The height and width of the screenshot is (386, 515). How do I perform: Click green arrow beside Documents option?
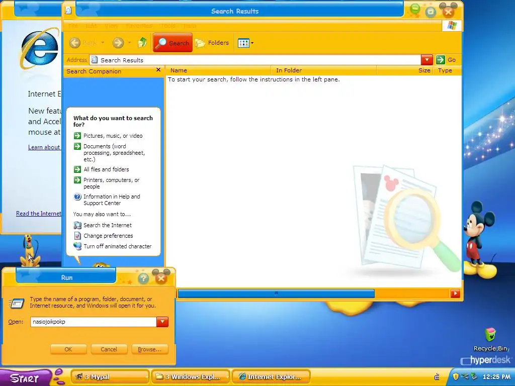click(77, 146)
